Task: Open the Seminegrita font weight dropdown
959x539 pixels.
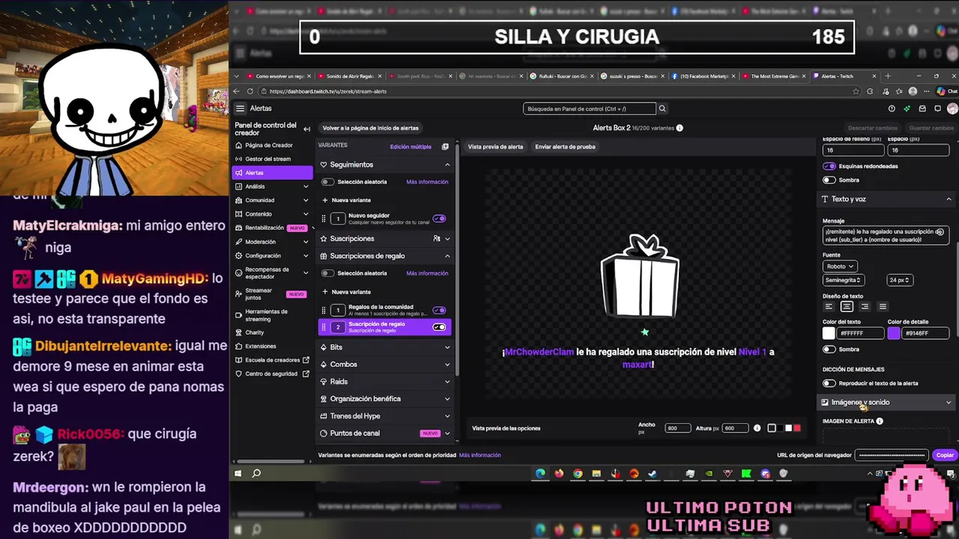Action: pos(844,280)
